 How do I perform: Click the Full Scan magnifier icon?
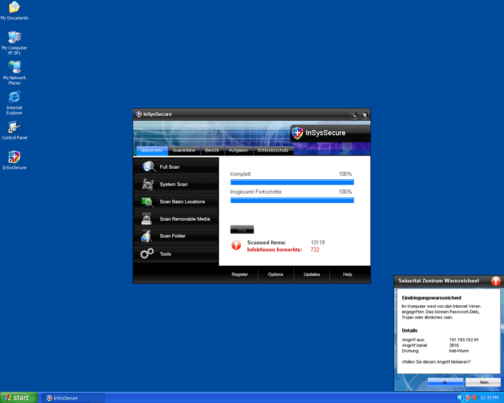coord(149,167)
